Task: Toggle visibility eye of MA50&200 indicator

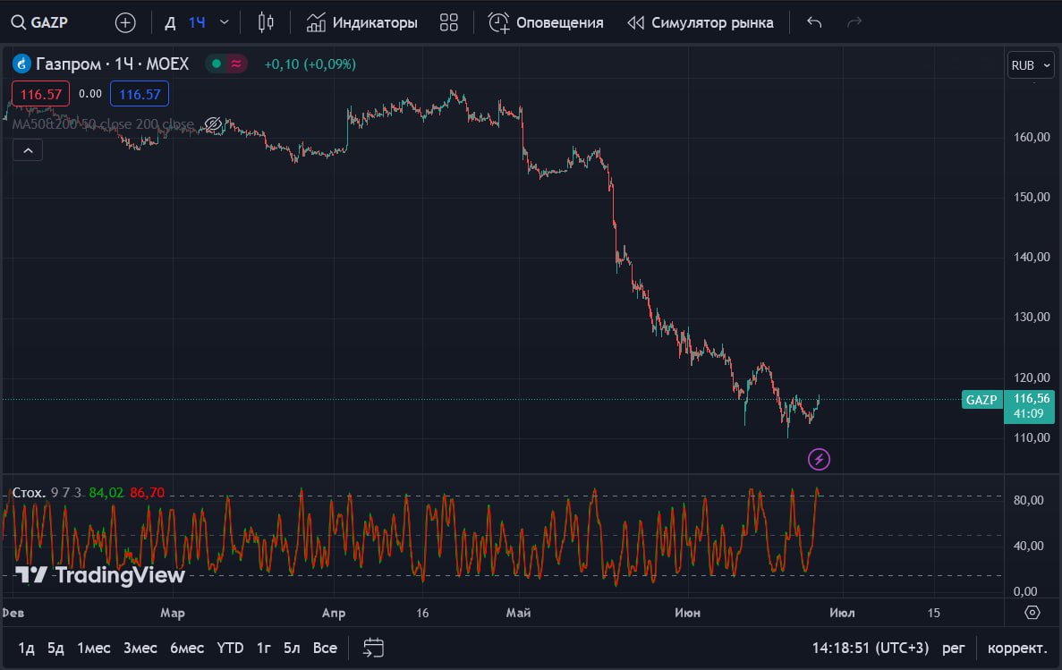Action: click(x=213, y=124)
